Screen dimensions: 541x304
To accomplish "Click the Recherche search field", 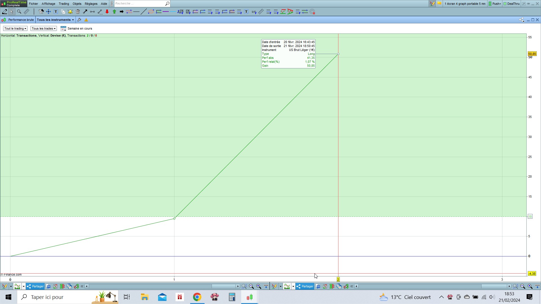I will [139, 4].
